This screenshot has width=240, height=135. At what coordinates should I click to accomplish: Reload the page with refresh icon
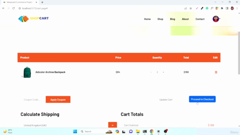tap(13, 8)
